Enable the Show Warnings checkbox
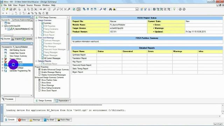224x126 pixels. point(40,85)
